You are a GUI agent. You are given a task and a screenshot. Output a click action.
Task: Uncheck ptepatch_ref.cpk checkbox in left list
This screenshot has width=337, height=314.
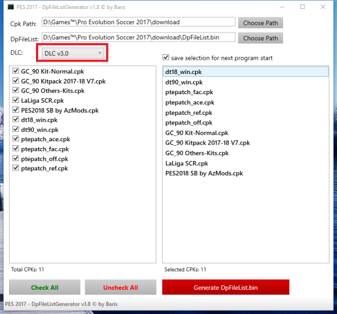point(16,168)
